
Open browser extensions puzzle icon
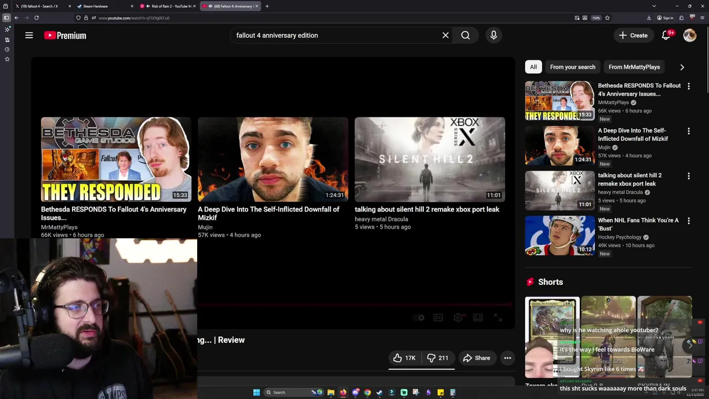[681, 18]
